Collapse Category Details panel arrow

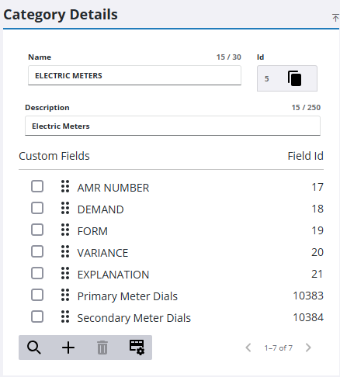click(x=335, y=18)
